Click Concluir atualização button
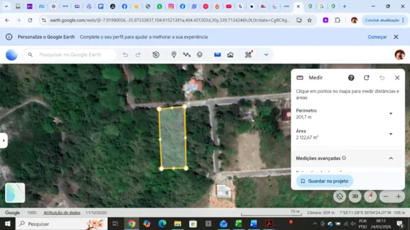 pos(385,20)
